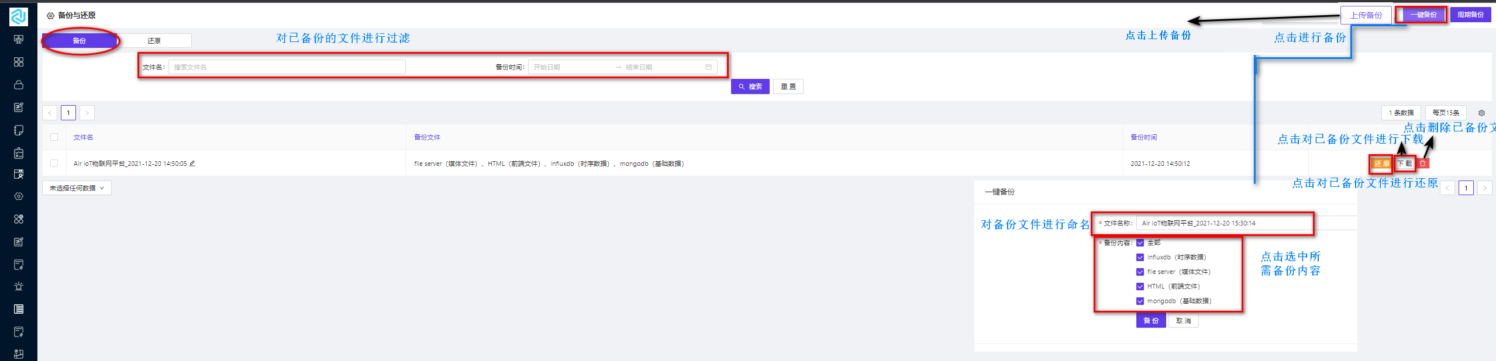
Task: Click the pencil rename icon after the file name
Action: tap(192, 164)
